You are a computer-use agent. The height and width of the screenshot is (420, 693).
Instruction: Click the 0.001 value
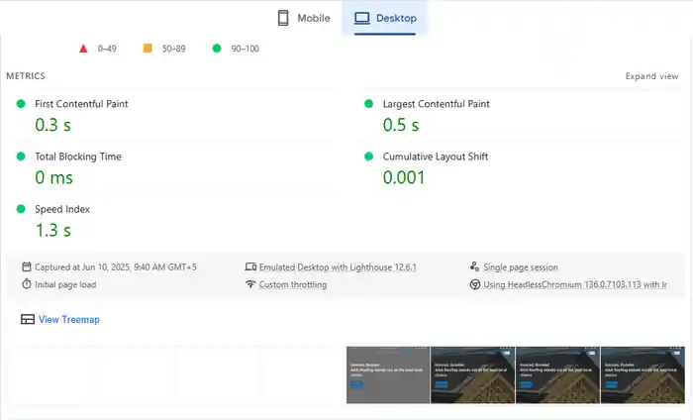pos(404,177)
